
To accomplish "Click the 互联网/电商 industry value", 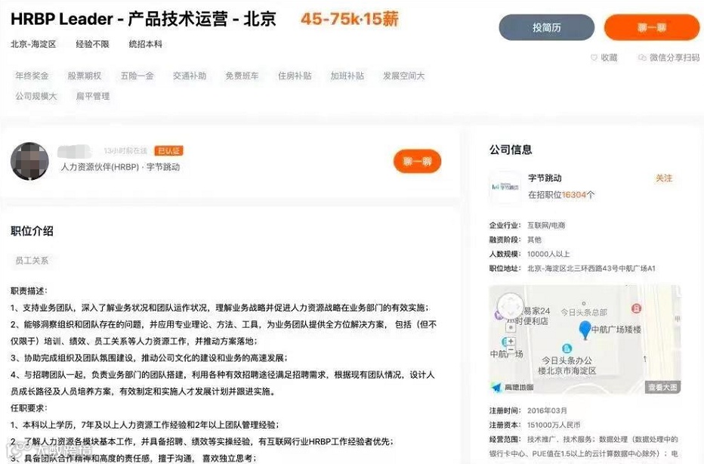I will 546,225.
